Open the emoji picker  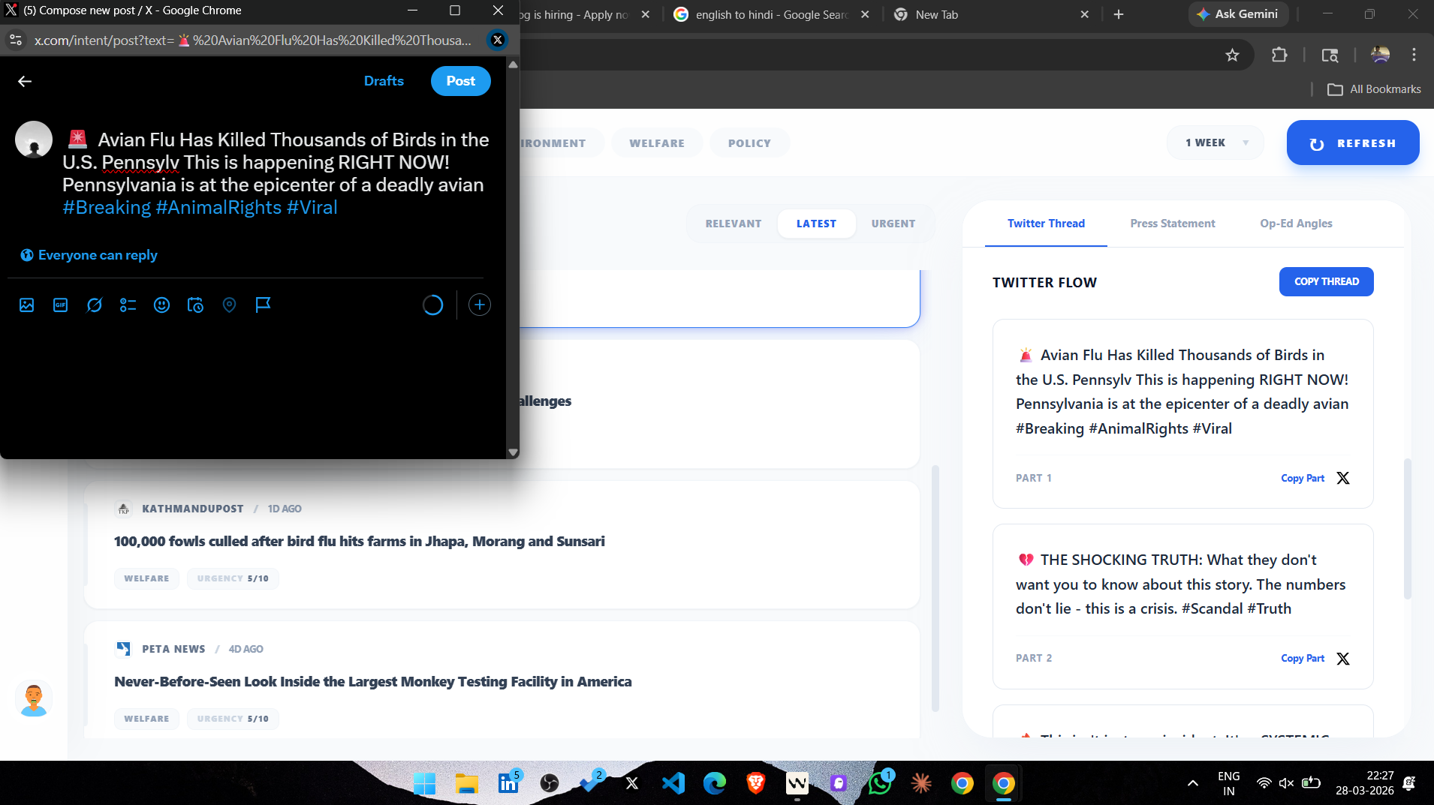click(x=161, y=305)
